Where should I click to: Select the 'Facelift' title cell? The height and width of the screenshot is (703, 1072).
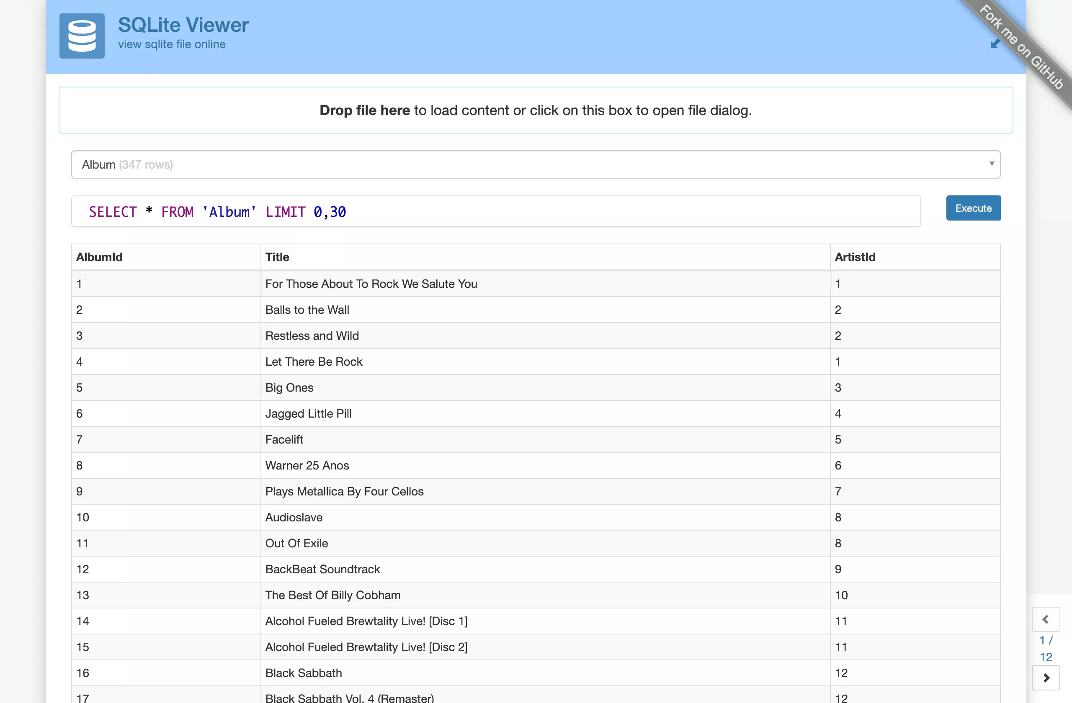pyautogui.click(x=545, y=440)
